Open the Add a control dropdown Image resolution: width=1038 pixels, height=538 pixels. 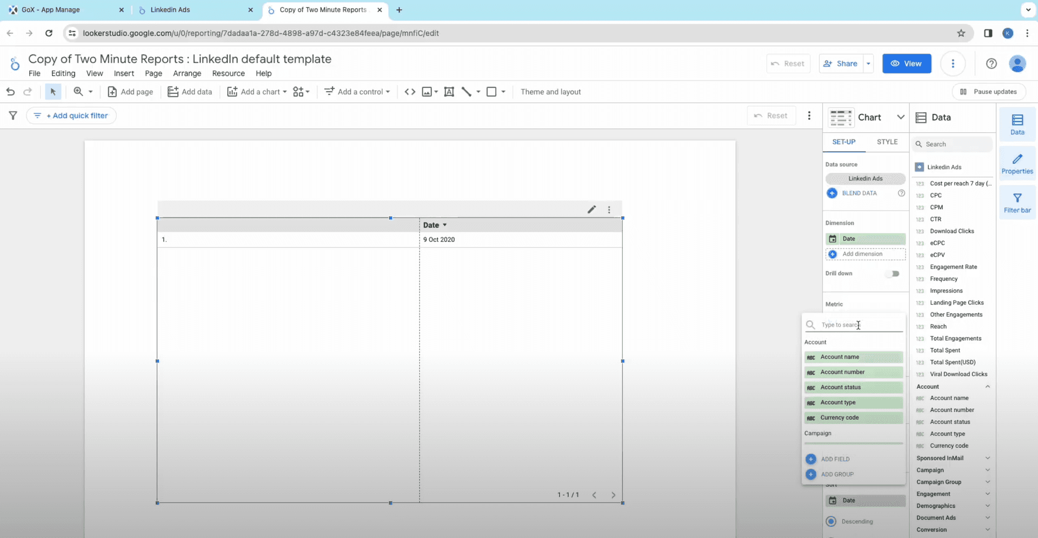coord(357,92)
